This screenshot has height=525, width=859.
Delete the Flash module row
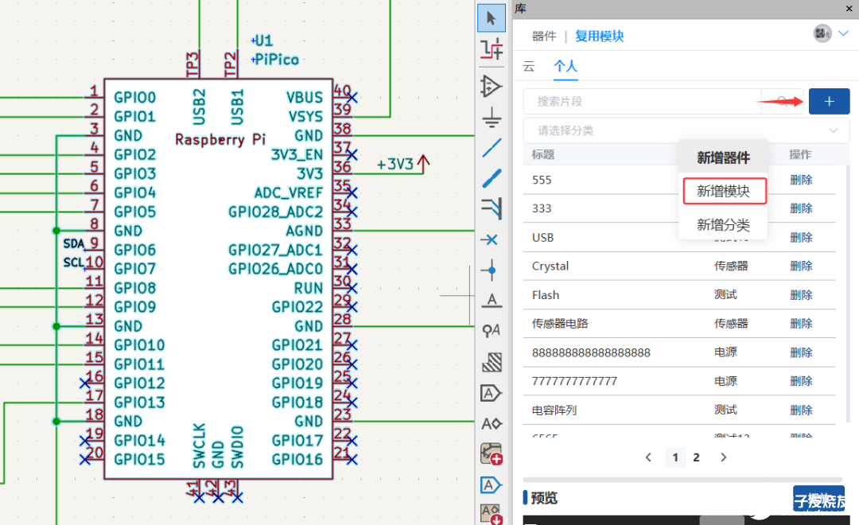click(801, 295)
